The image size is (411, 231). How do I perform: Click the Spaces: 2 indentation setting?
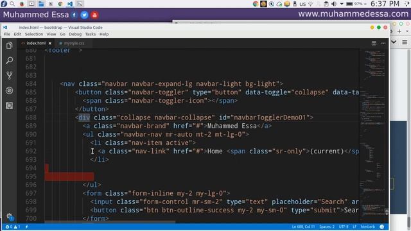pyautogui.click(x=327, y=227)
